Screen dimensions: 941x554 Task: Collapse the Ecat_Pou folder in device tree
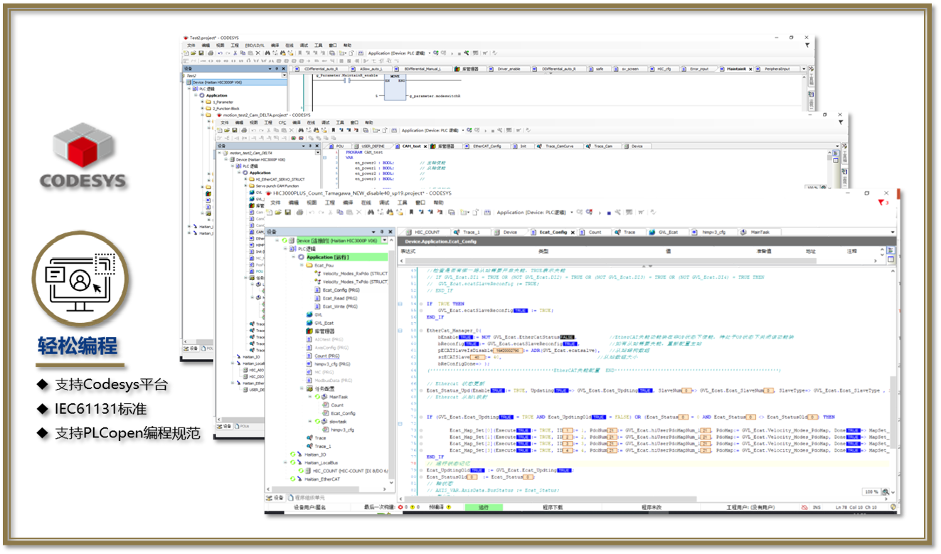click(300, 265)
